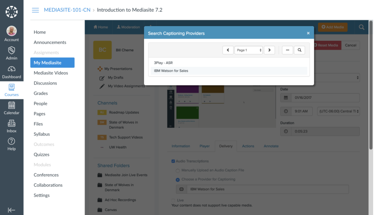Screen dimensions: 379x215
Task: Switch to the Annotate tab
Action: click(271, 146)
